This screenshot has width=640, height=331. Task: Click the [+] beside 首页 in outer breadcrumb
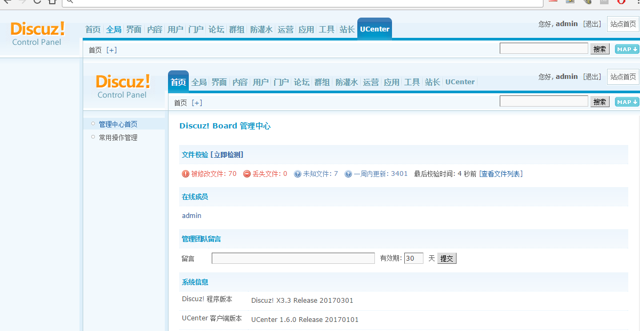point(111,50)
